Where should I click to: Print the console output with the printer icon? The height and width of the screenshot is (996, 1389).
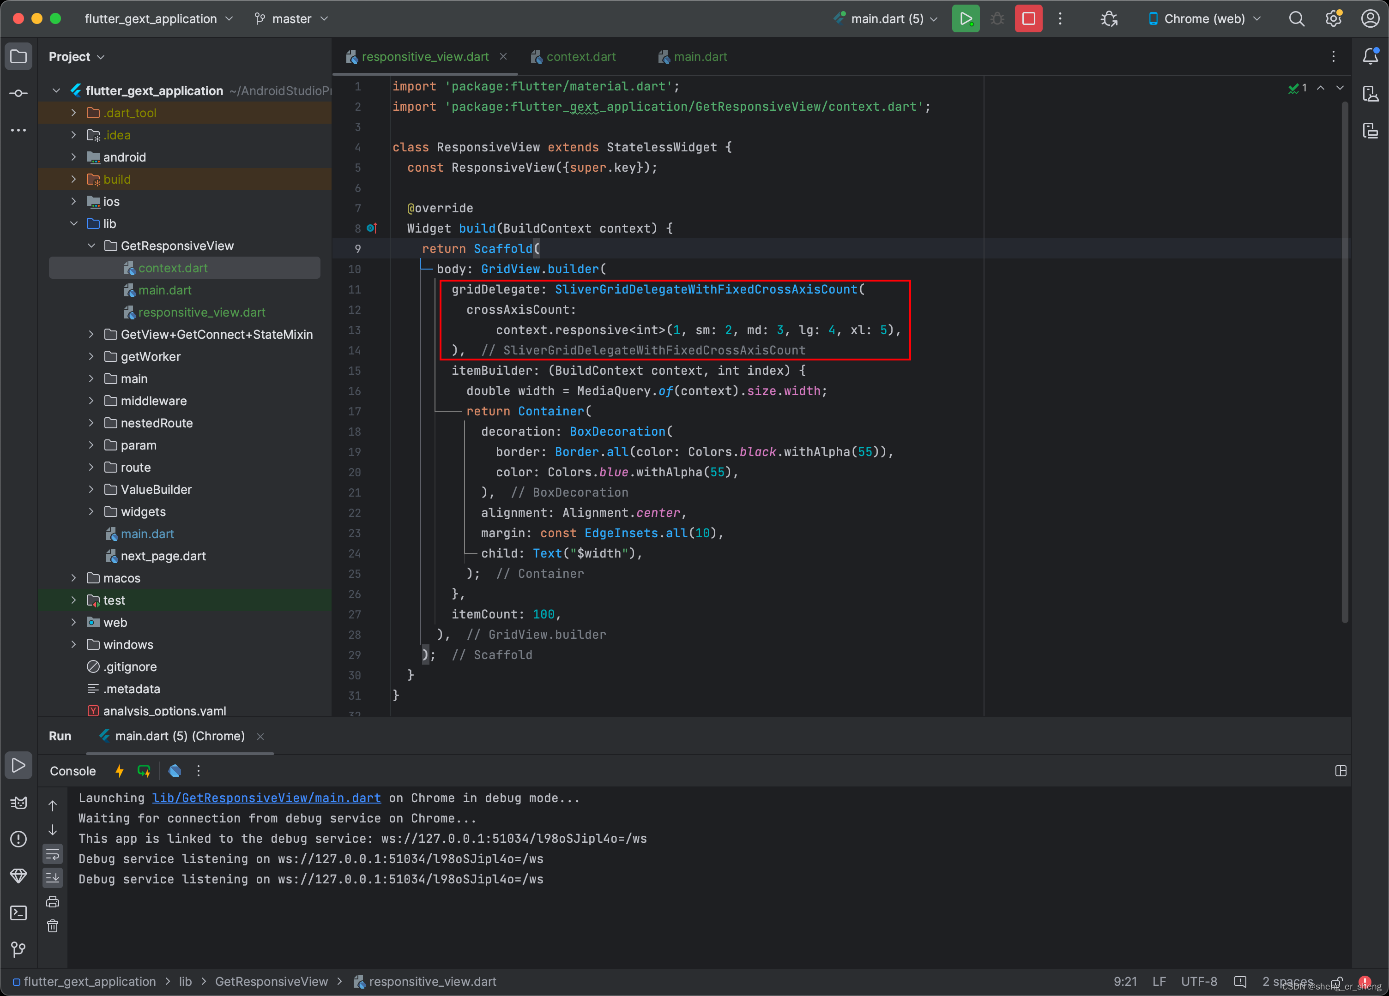(x=53, y=902)
